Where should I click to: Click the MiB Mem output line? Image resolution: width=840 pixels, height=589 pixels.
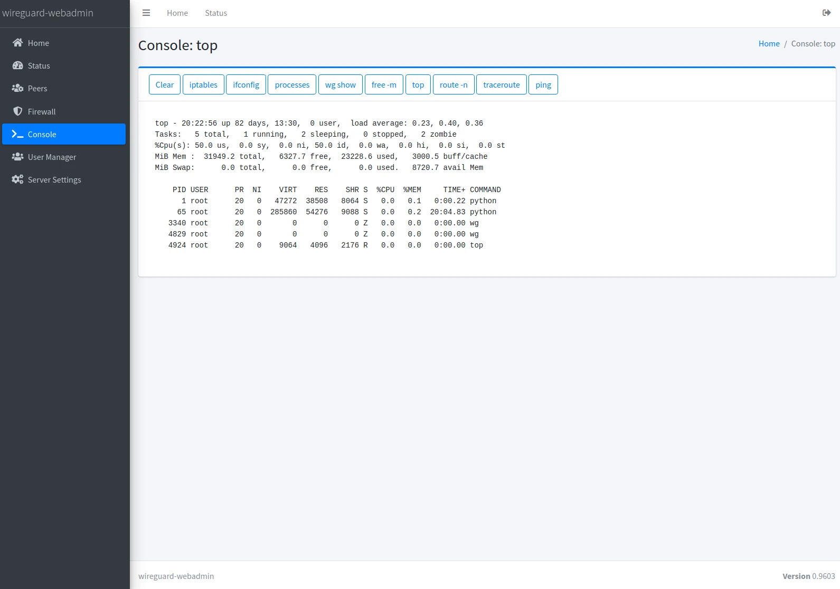point(321,156)
